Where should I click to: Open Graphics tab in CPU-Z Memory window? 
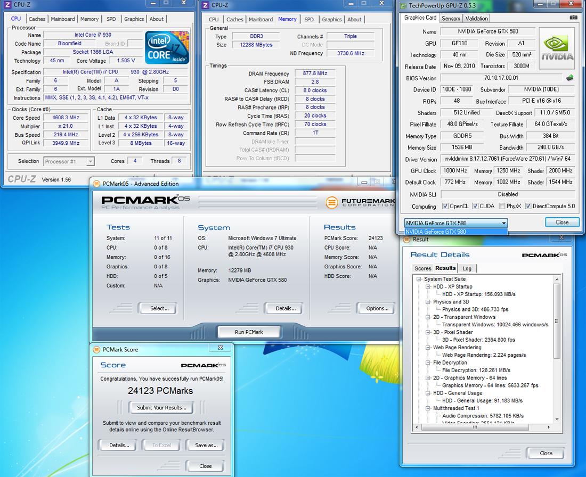point(331,19)
